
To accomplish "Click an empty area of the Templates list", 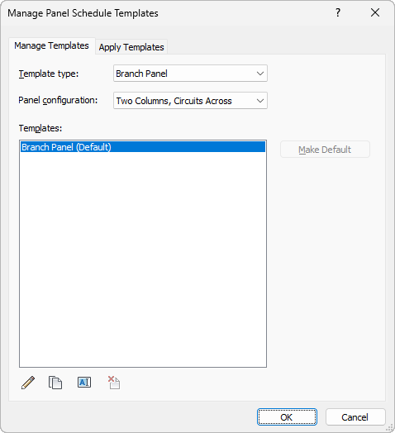I will (143, 259).
